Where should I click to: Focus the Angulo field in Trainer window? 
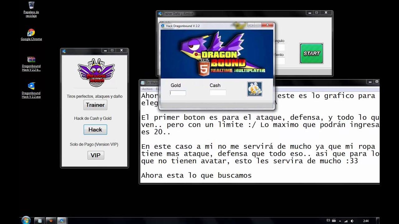pos(280,47)
